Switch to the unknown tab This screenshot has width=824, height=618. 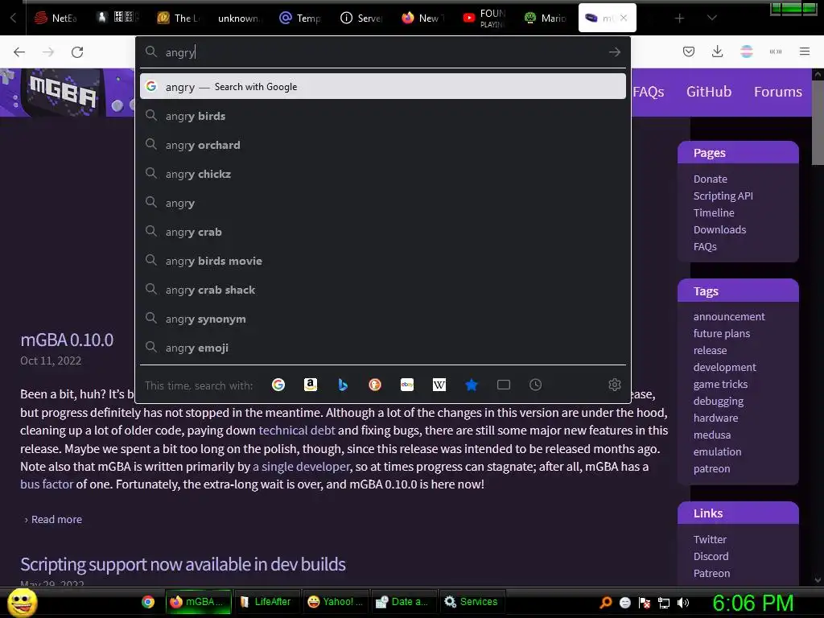click(237, 18)
